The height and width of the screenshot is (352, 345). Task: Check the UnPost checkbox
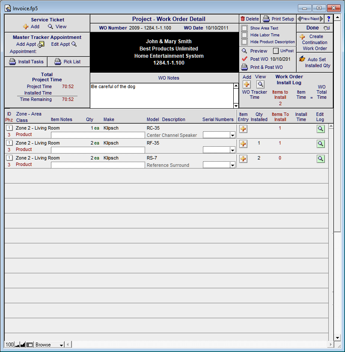276,51
